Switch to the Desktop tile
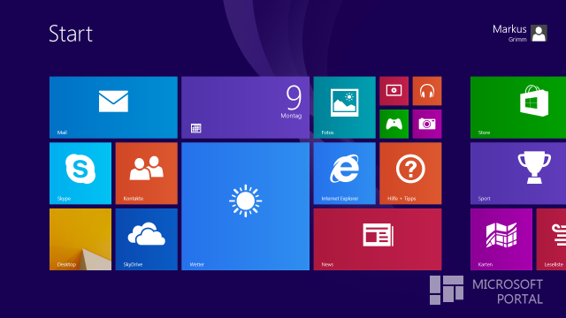The height and width of the screenshot is (318, 566). tap(80, 239)
